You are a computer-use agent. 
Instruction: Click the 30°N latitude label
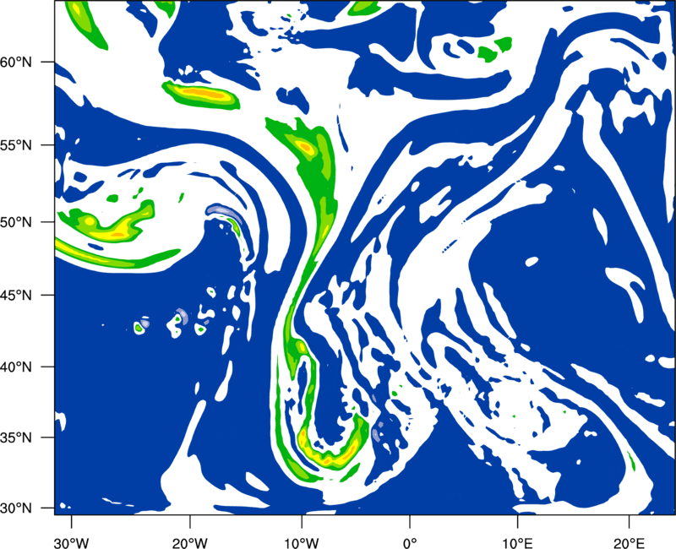[16, 508]
